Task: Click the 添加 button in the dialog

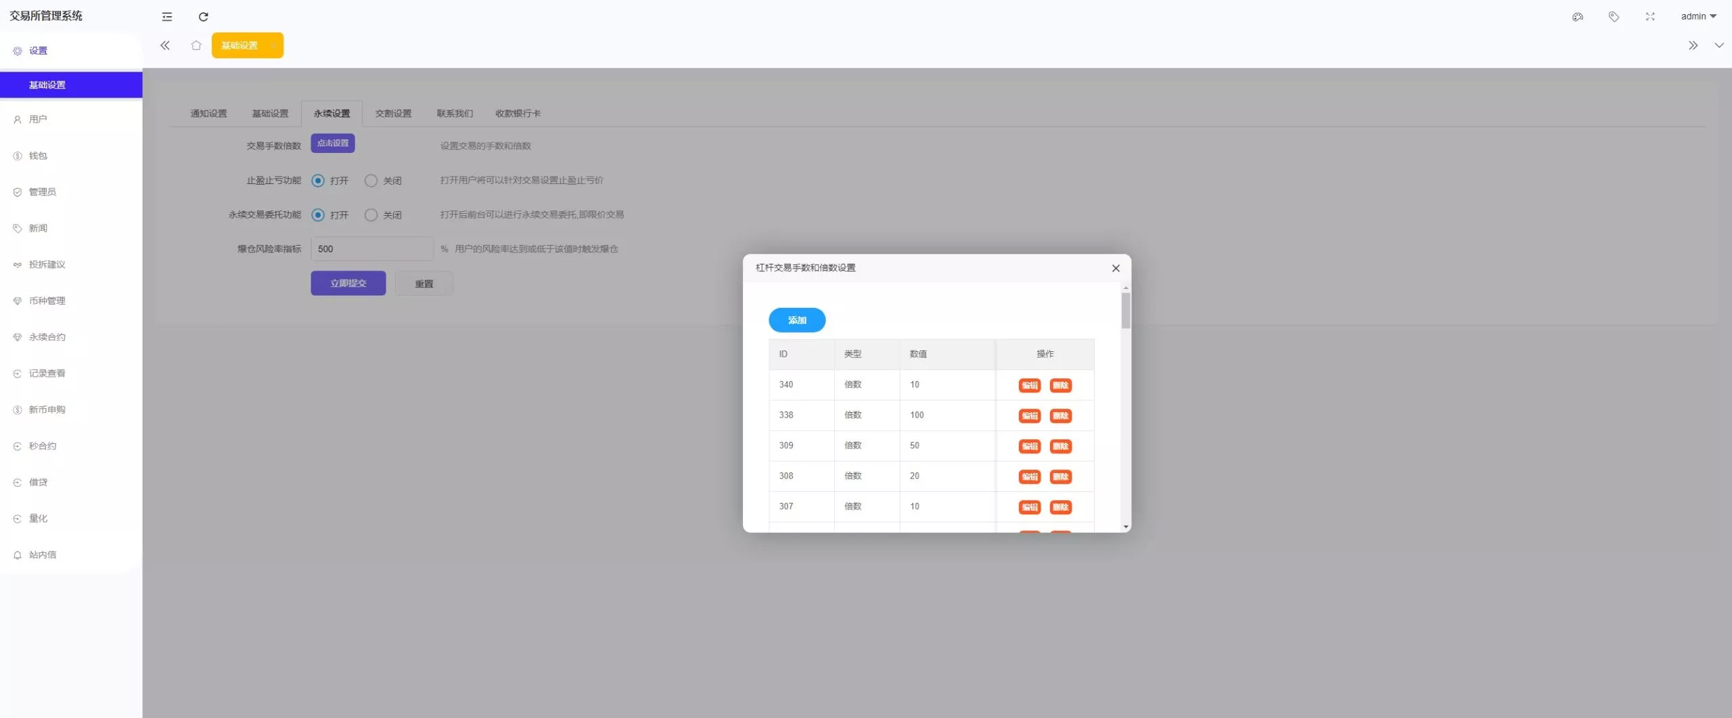Action: [x=796, y=319]
